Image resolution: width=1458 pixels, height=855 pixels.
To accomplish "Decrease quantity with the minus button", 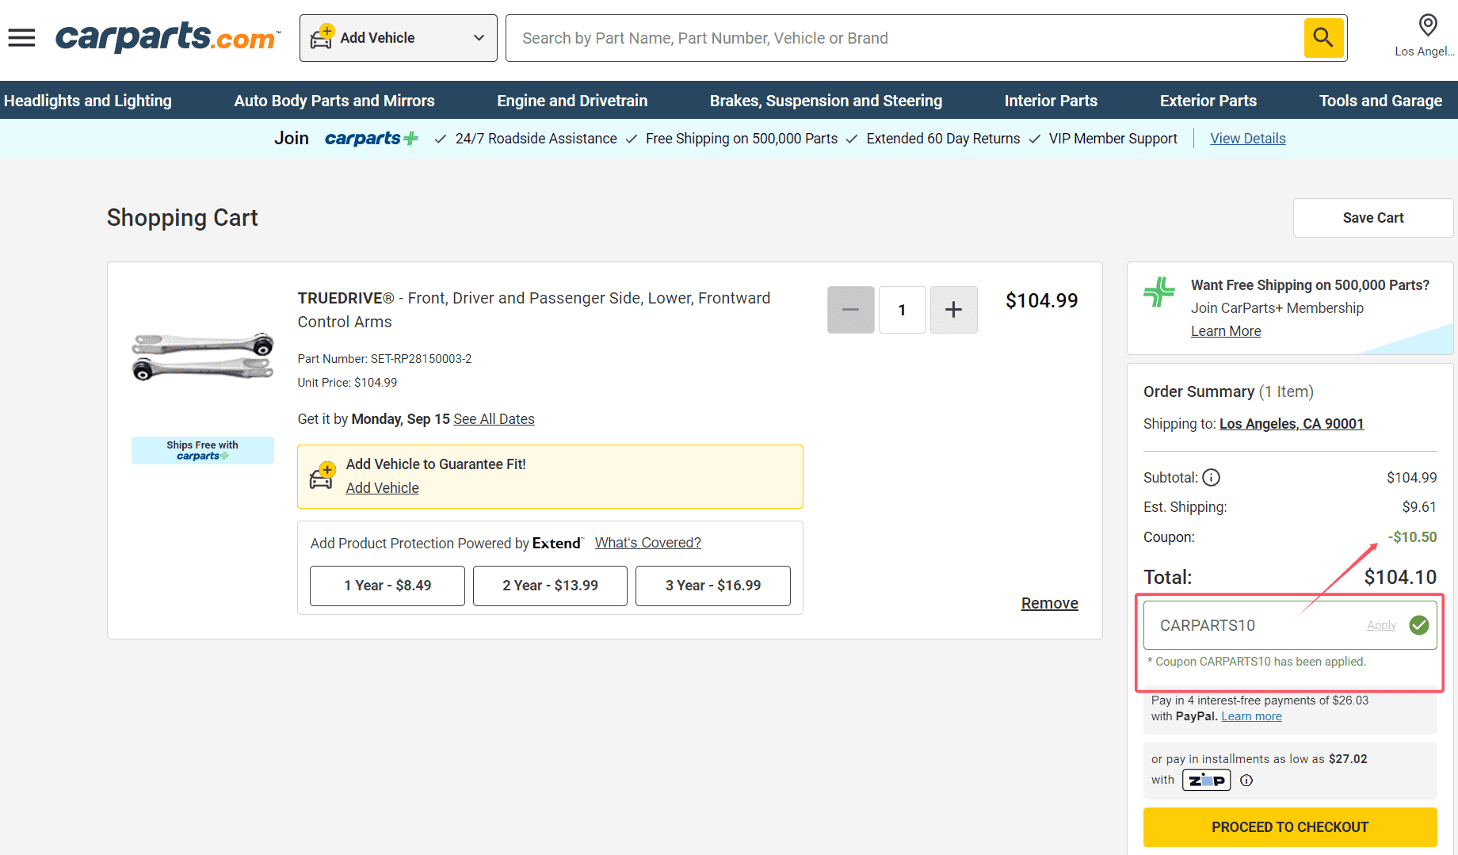I will pyautogui.click(x=850, y=310).
